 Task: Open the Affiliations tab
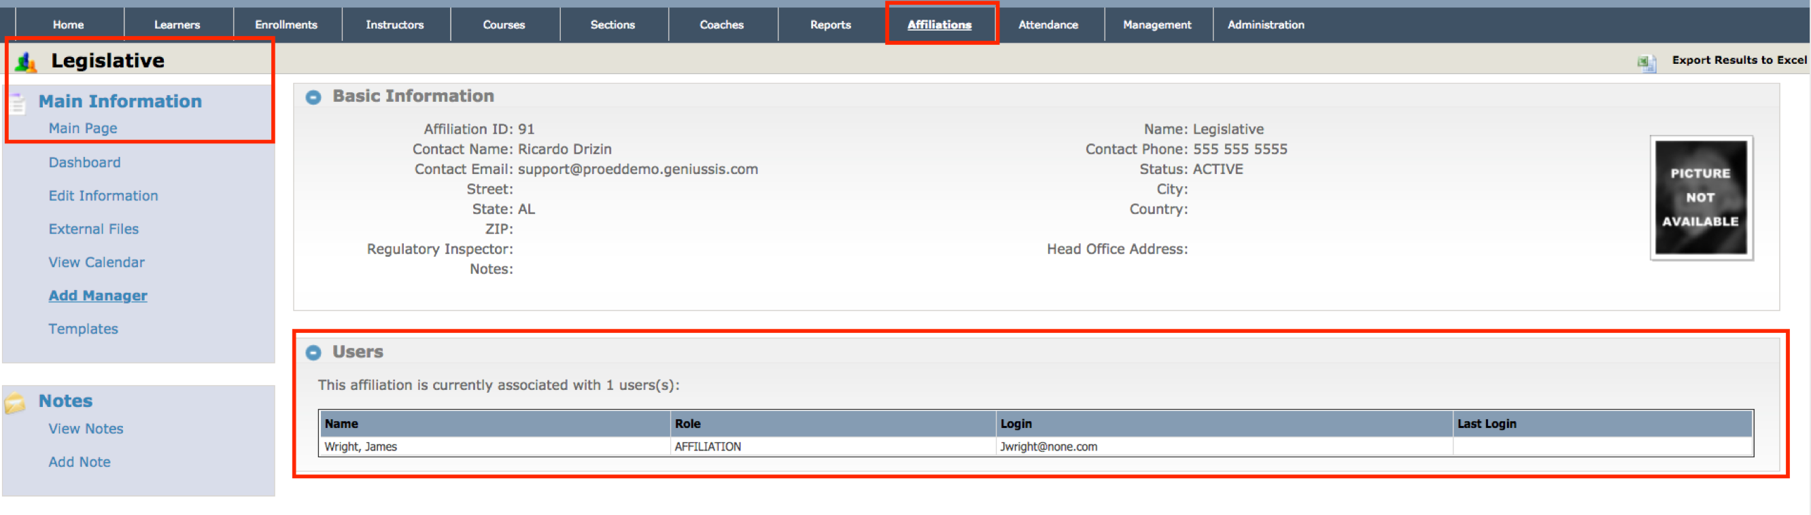939,24
